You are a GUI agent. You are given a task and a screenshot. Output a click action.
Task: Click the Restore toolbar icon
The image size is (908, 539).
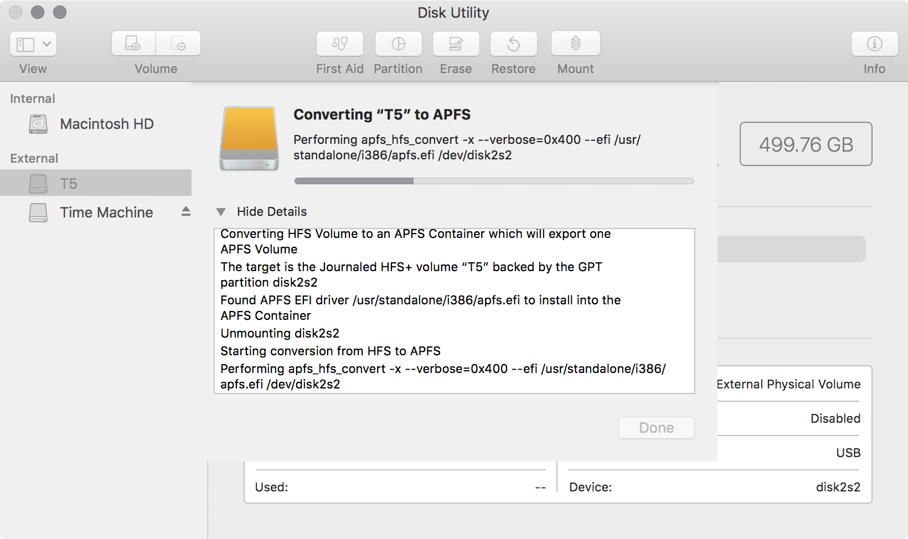[x=514, y=44]
